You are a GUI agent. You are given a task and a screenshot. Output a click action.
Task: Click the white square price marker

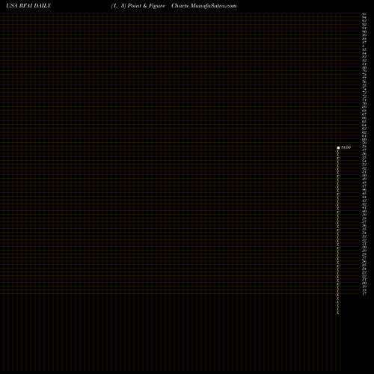point(338,147)
